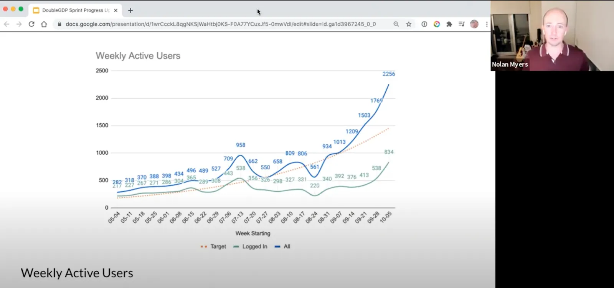The height and width of the screenshot is (288, 614).
Task: Open the Extensions puzzle piece menu
Action: tap(449, 24)
